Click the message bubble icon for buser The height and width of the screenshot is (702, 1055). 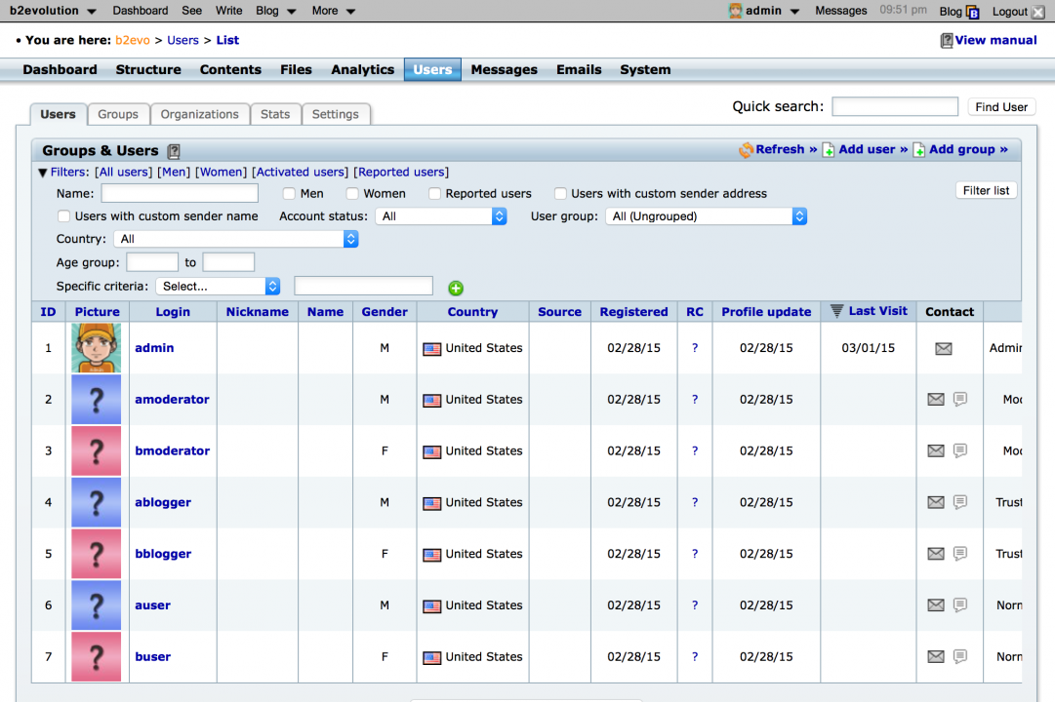[960, 656]
